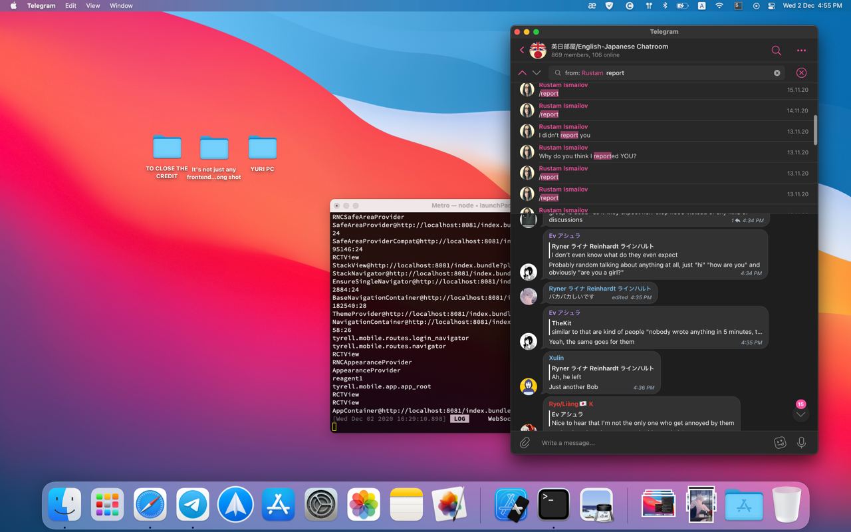Open quoted TheKit reply in Ev's message
Image resolution: width=851 pixels, height=532 pixels.
point(656,328)
